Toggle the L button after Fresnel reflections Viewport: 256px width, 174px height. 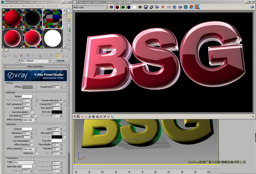64,100
